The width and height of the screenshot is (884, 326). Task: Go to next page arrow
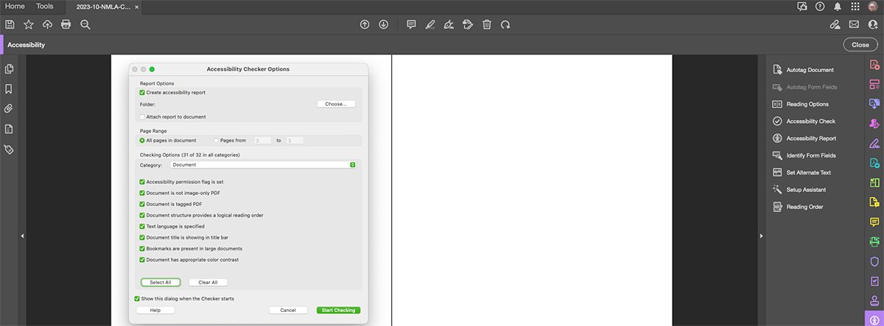(x=384, y=24)
